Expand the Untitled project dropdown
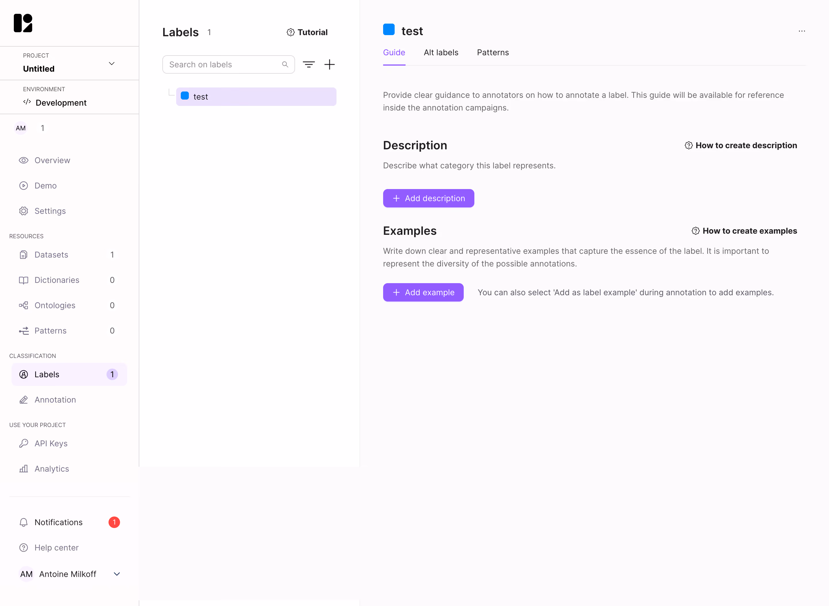The width and height of the screenshot is (829, 606). [112, 64]
